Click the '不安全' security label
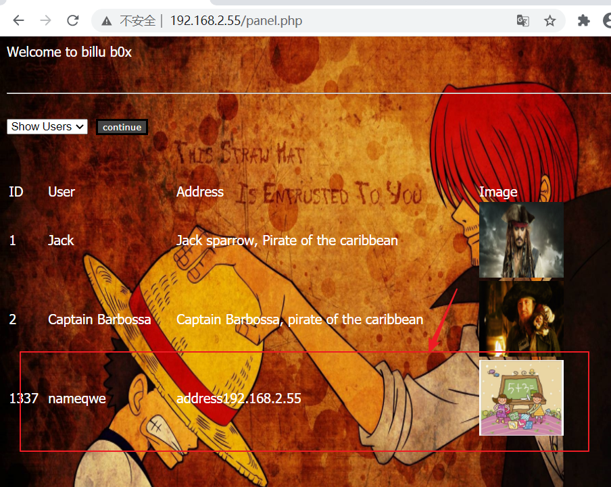Image resolution: width=611 pixels, height=487 pixels. click(138, 21)
